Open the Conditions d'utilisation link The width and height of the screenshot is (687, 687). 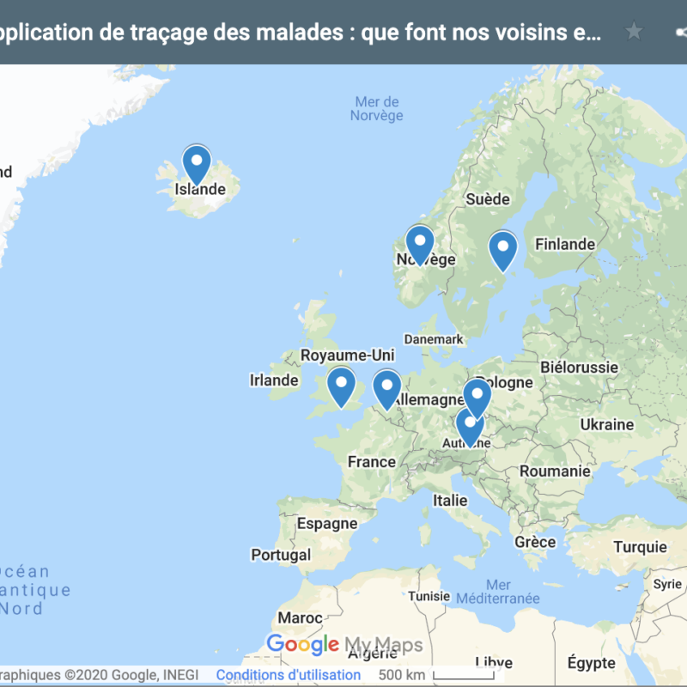coord(288,675)
